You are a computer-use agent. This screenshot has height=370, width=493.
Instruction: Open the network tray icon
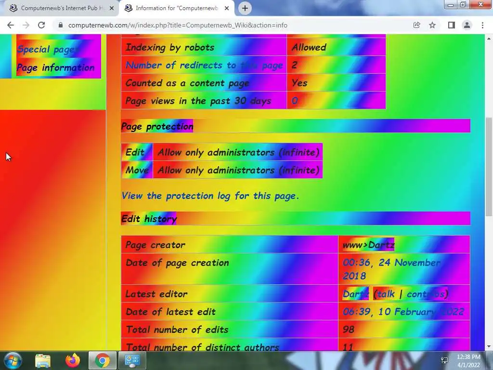point(444,360)
